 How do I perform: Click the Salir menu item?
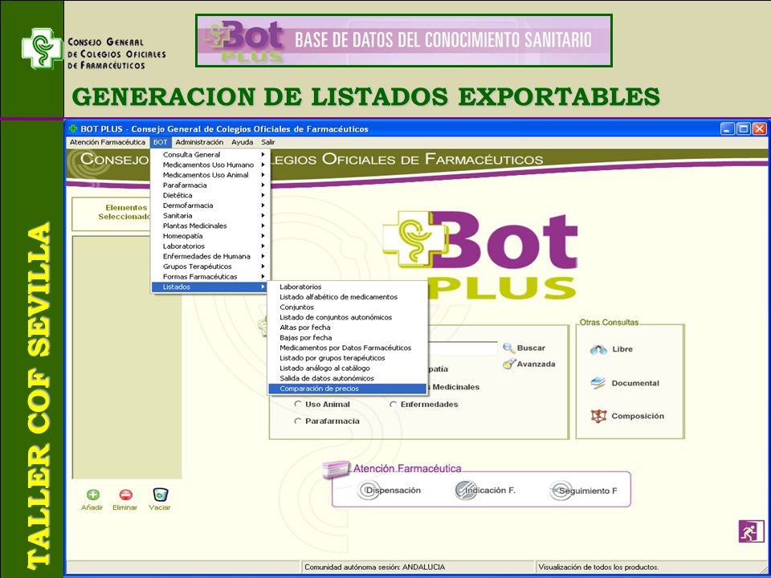268,142
